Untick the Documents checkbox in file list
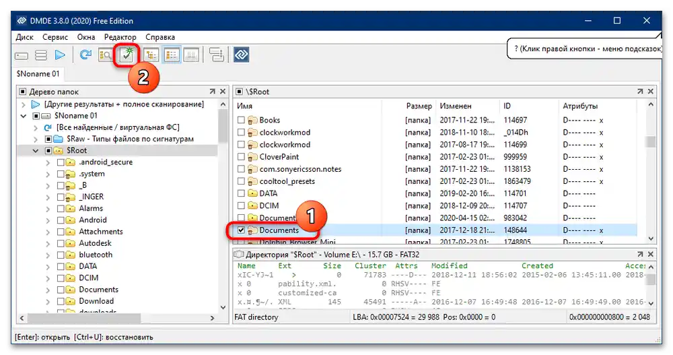Viewport: 673px width, 355px height. point(241,230)
